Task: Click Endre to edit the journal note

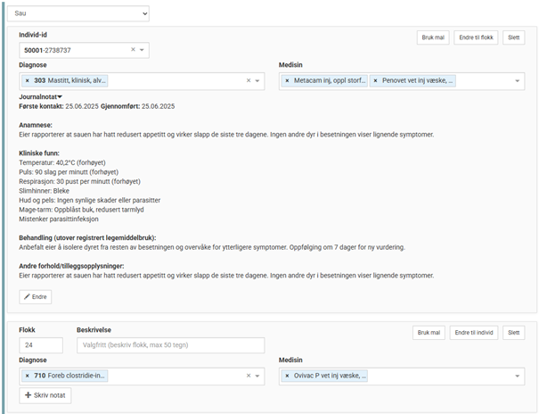Action: point(36,296)
